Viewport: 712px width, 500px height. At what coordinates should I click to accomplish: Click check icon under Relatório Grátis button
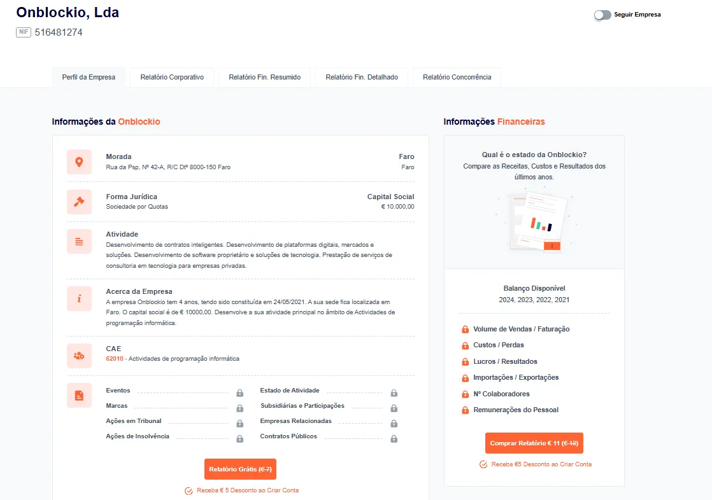click(x=189, y=490)
